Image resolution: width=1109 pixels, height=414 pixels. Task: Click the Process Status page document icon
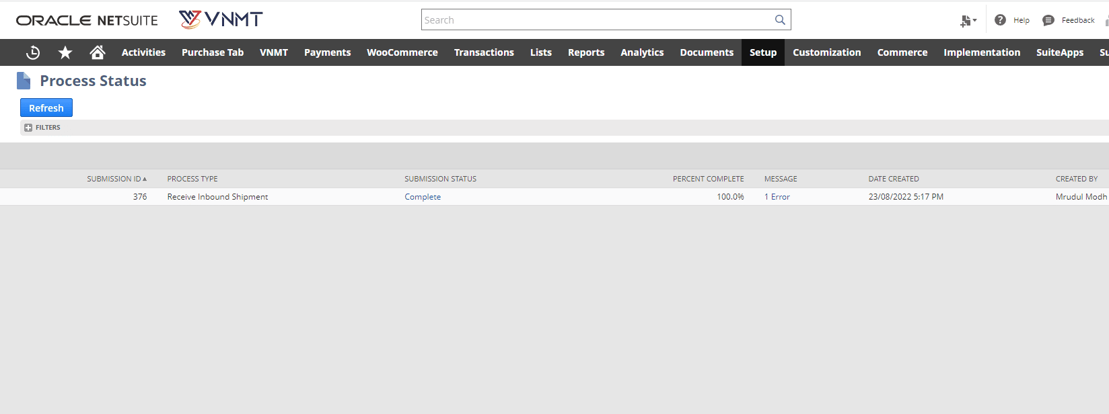click(24, 81)
